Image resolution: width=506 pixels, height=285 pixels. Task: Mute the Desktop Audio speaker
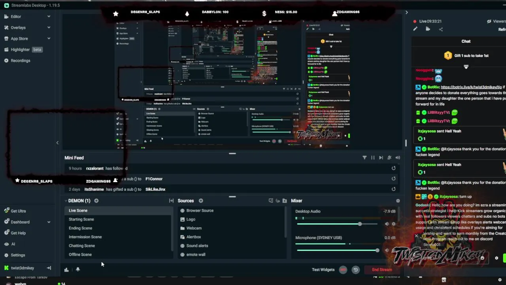387,224
